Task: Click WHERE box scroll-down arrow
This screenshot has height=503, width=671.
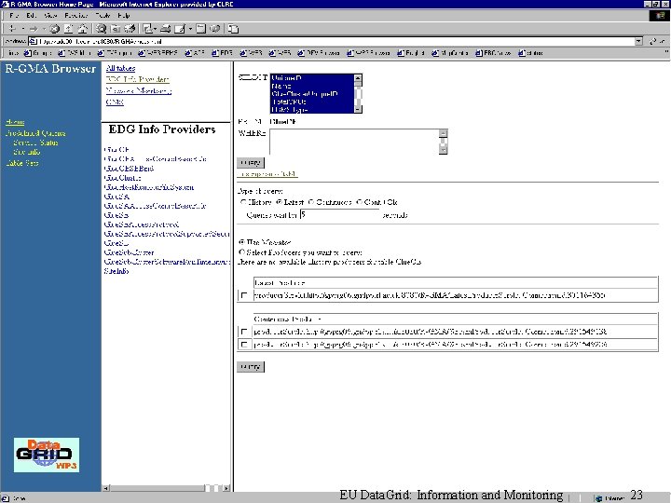Action: point(444,150)
